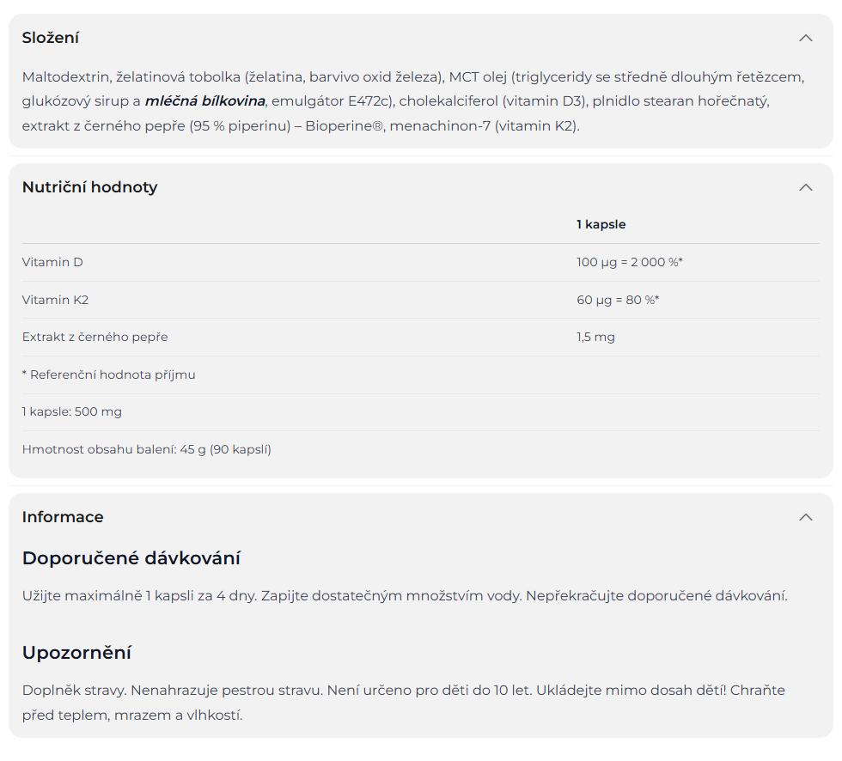The width and height of the screenshot is (842, 761).
Task: Click the bold 'mléčná bílkovina' allergen text
Action: 204,101
